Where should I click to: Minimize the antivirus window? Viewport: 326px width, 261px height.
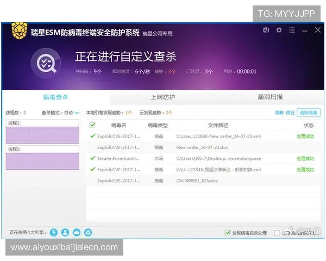(305, 31)
